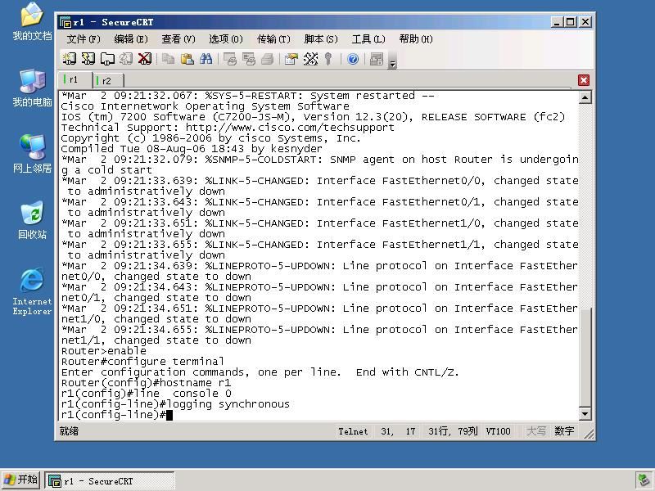The width and height of the screenshot is (655, 491).
Task: Click the Print printer icon
Action: pos(268,59)
